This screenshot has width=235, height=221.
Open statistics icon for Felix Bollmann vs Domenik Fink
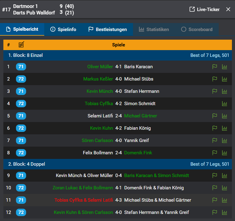[x=225, y=153]
